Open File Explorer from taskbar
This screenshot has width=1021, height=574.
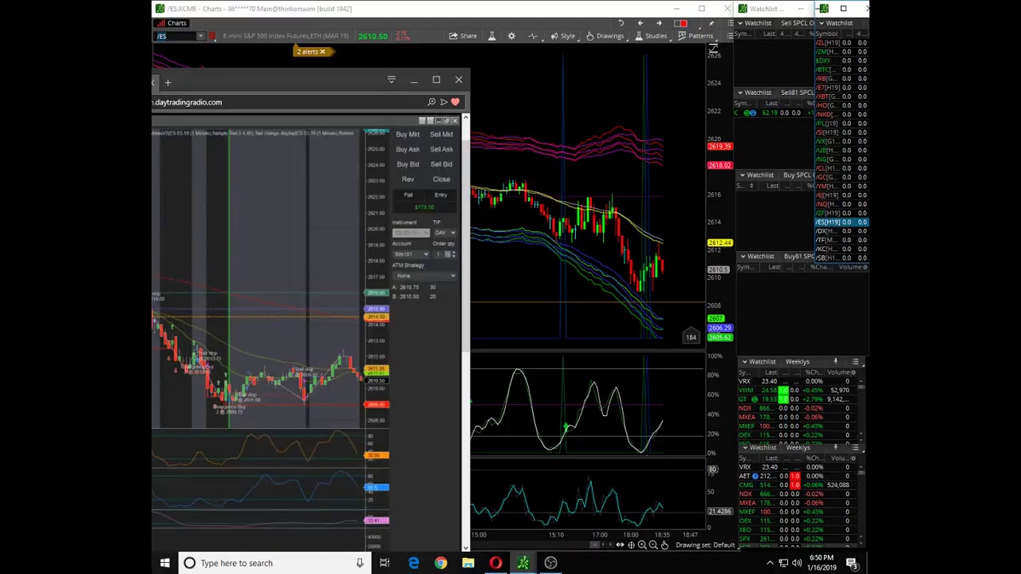tap(468, 563)
